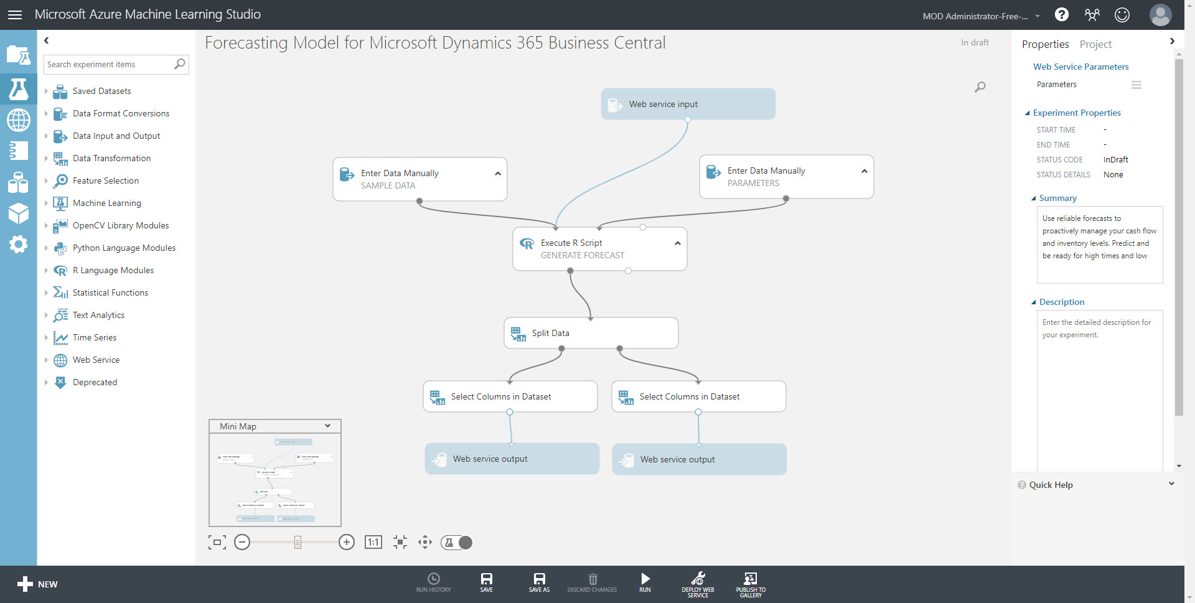Collapse the PARAMETERS module comment
Viewport: 1195px width, 603px height.
tap(865, 171)
